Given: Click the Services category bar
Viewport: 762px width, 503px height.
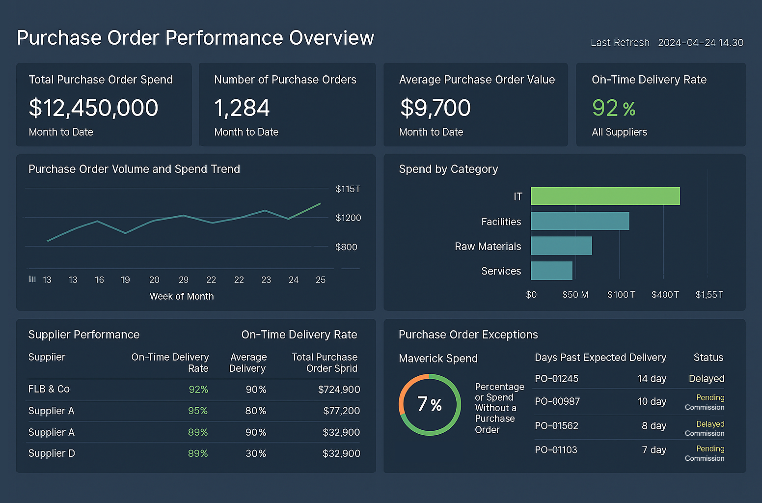Looking at the screenshot, I should (551, 271).
